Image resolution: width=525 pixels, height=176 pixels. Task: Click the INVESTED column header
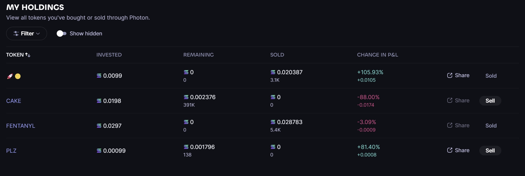click(109, 55)
